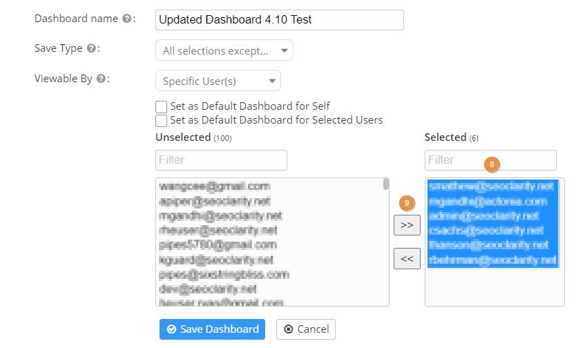576x348 pixels.
Task: Expand the Viewable By dropdown
Action: 218,81
